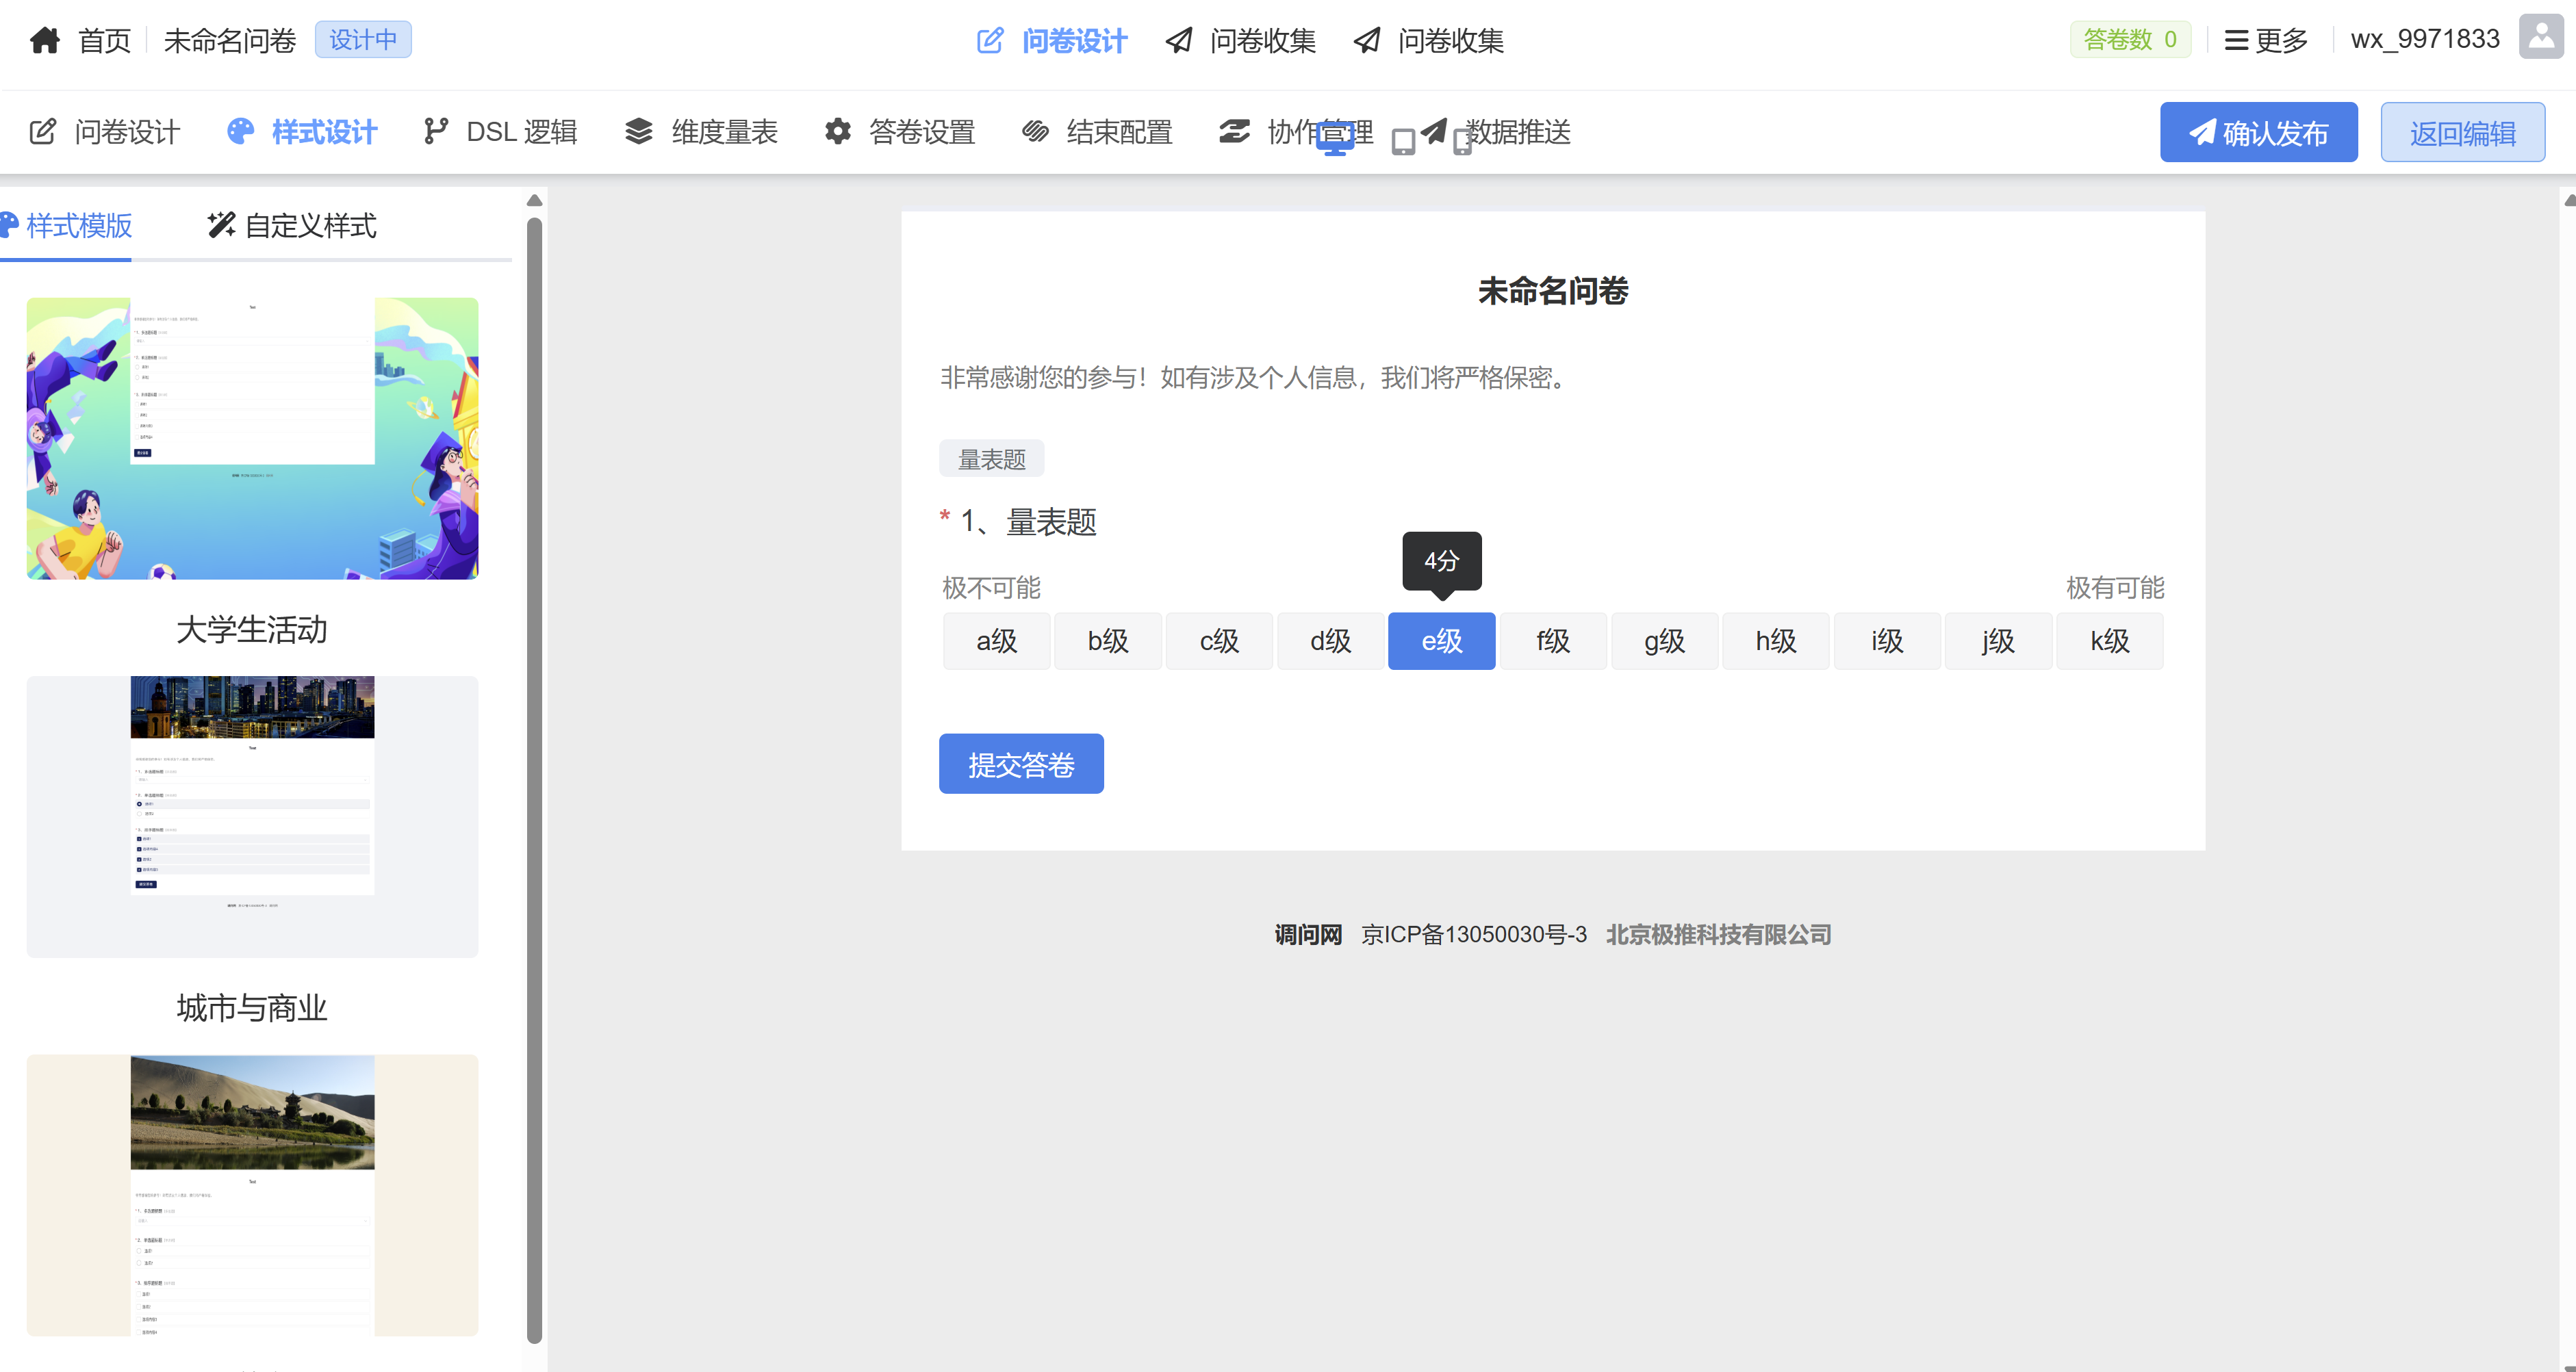Click the 维度量表 layers icon
2576x1372 pixels.
click(639, 131)
